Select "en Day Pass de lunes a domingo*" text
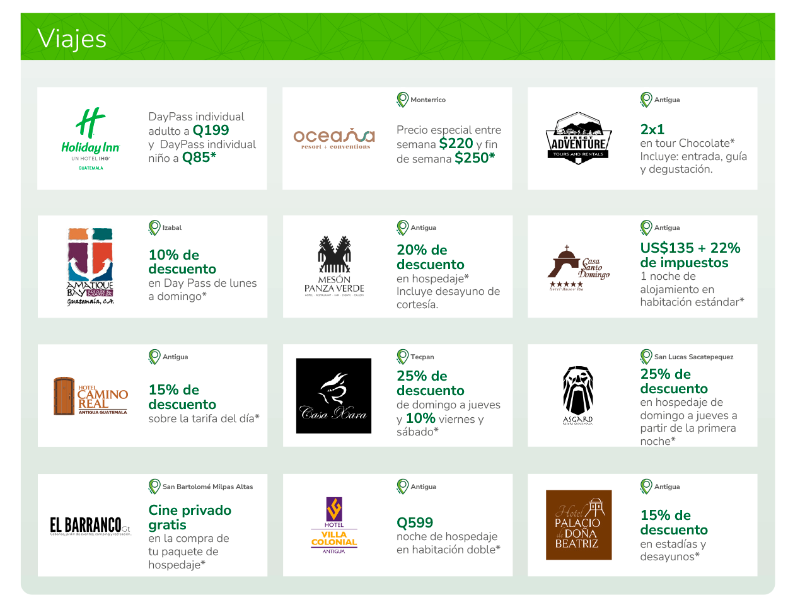 (x=202, y=290)
